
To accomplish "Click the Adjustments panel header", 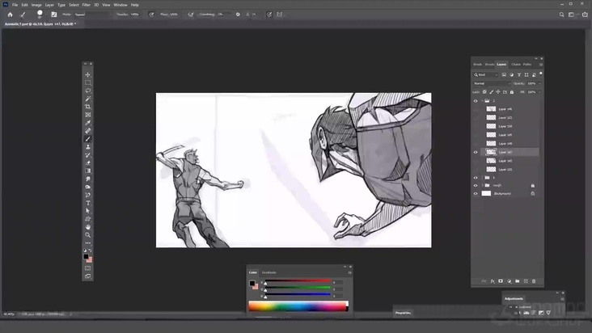I will click(514, 298).
